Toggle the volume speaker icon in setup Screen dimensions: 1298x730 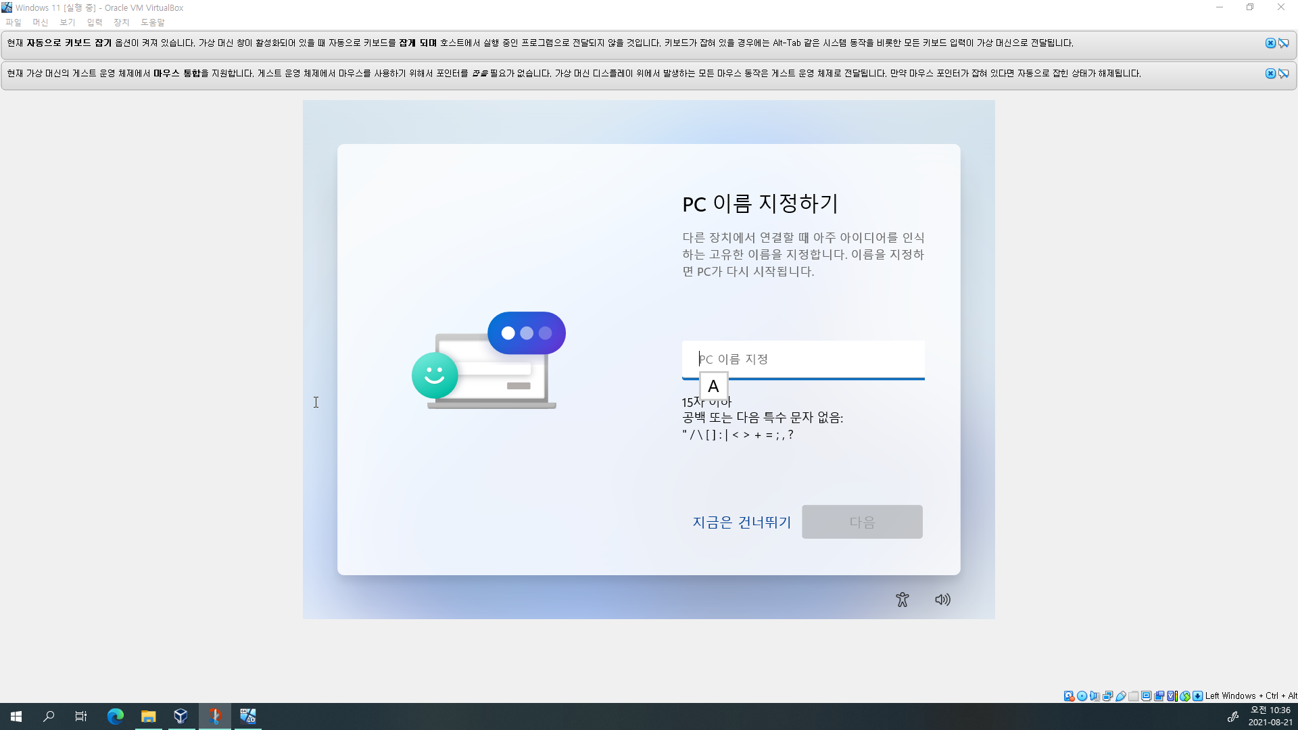click(942, 600)
